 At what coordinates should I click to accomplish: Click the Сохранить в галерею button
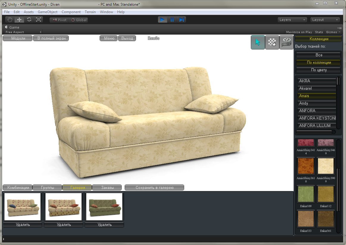click(x=154, y=187)
